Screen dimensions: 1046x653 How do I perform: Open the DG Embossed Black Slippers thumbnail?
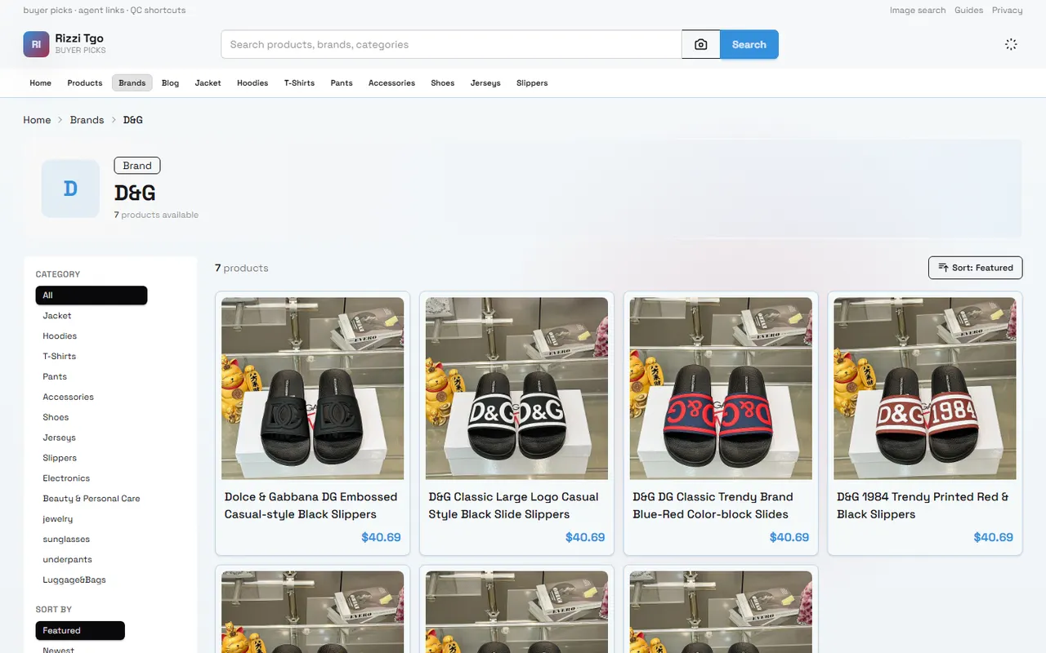(x=313, y=389)
